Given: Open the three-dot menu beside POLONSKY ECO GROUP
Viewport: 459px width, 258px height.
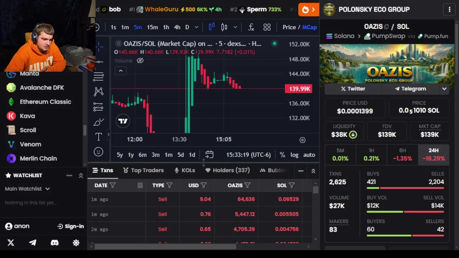Looking at the screenshot, I should point(449,10).
